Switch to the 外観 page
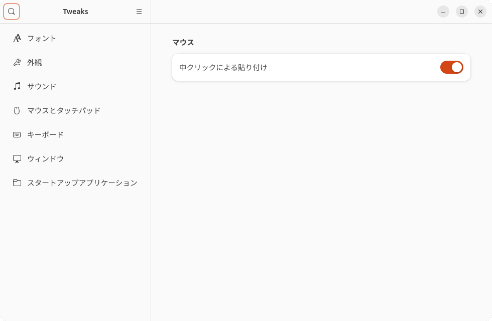 tap(35, 62)
